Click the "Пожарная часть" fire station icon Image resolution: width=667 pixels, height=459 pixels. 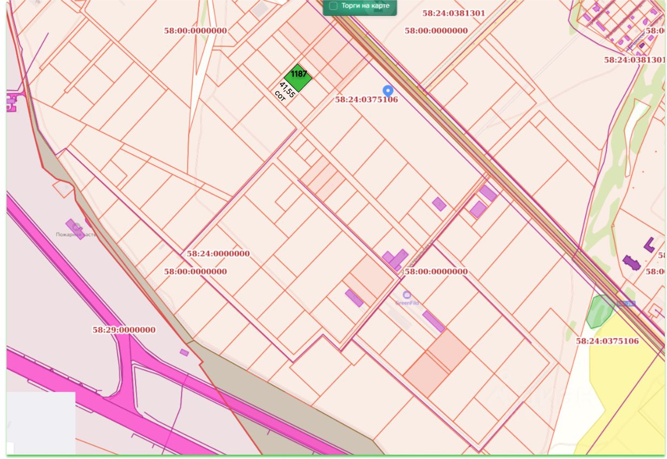coord(77,227)
